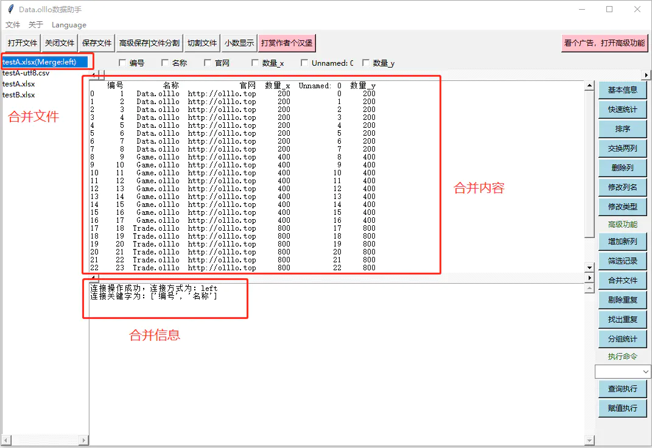Click the 查询执行 button
Image resolution: width=652 pixels, height=448 pixels.
point(623,389)
